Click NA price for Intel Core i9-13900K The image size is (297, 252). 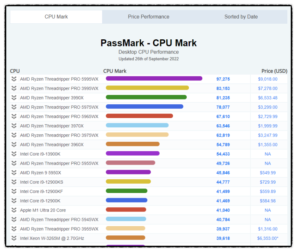(x=268, y=154)
